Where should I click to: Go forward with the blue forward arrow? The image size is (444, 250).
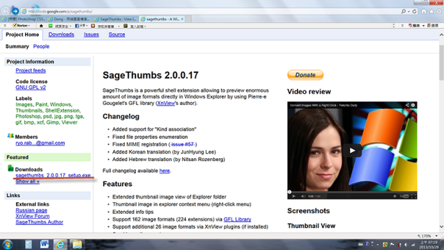tap(15, 11)
